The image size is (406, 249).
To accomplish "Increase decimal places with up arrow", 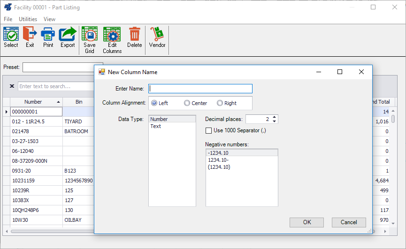I will click(x=275, y=117).
